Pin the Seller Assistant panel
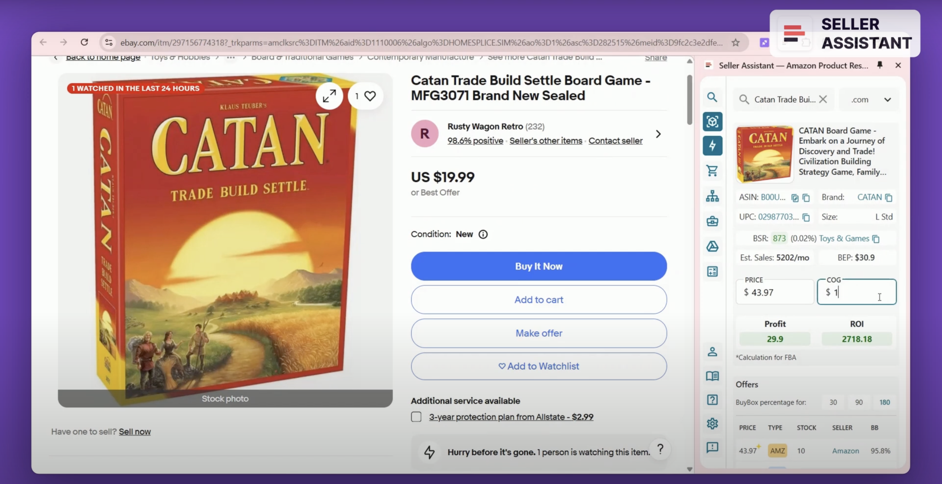 click(880, 65)
